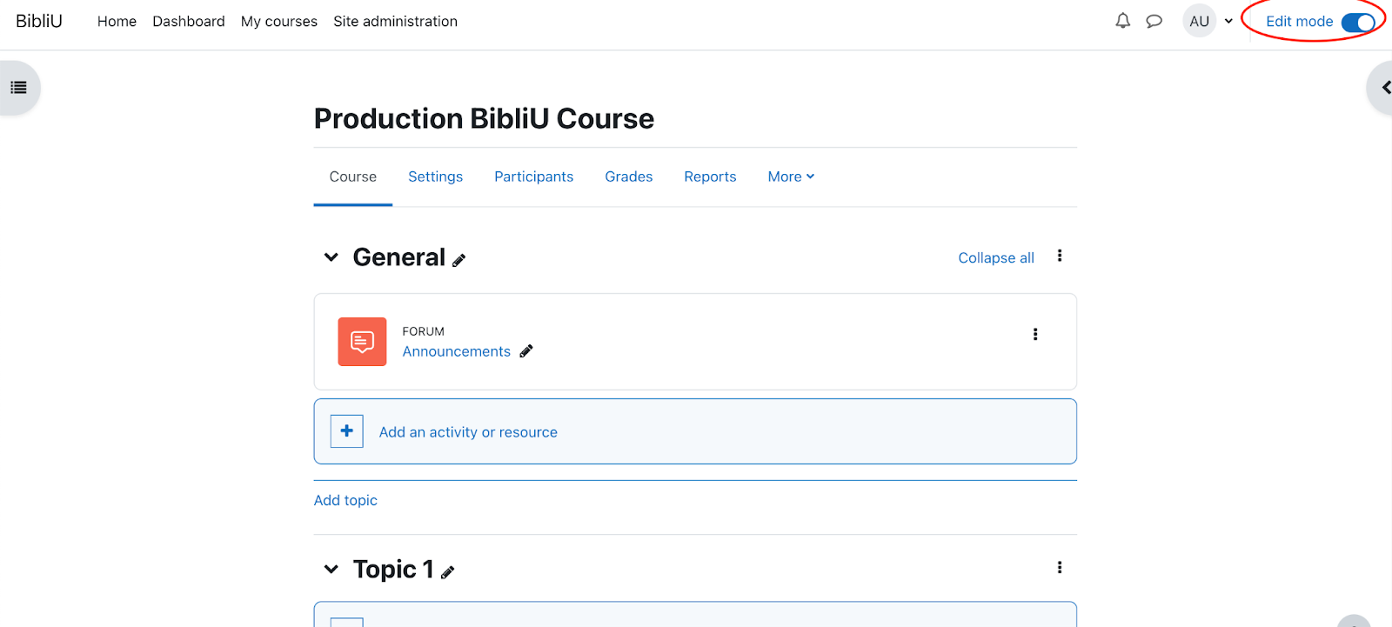Open the More dropdown in course navigation
Image resolution: width=1392 pixels, height=627 pixels.
pos(791,177)
